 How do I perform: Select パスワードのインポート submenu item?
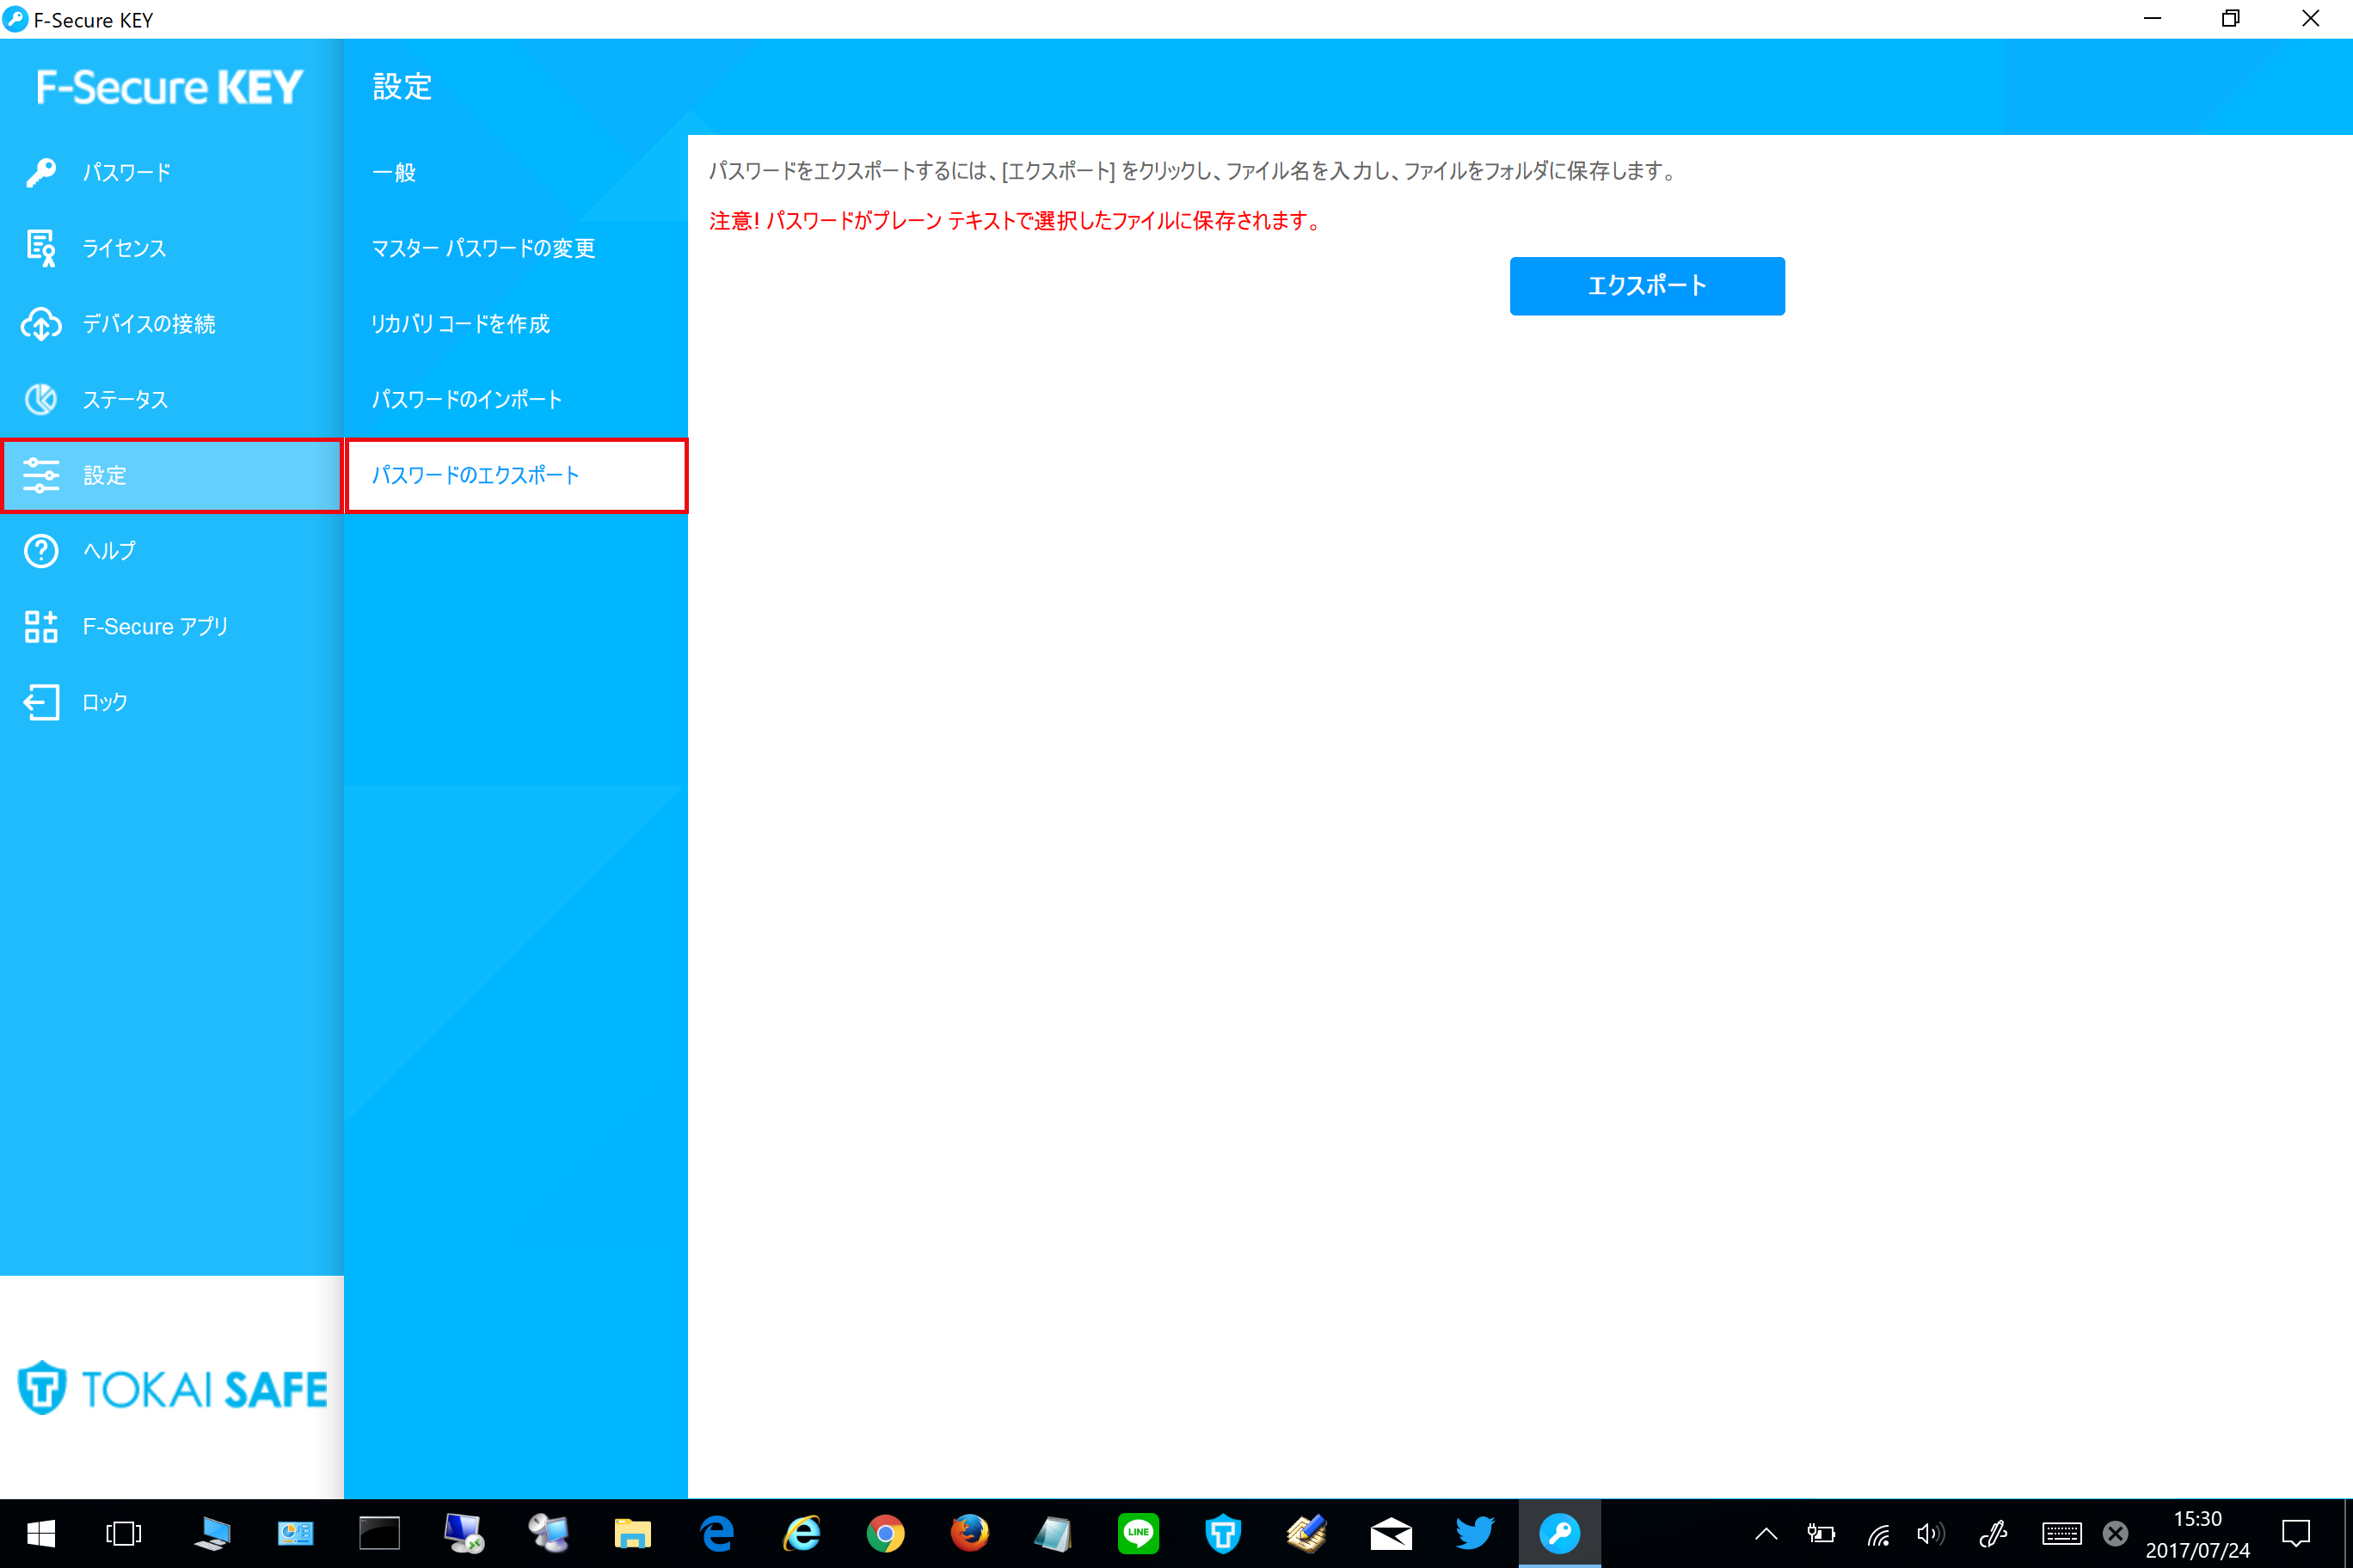point(467,399)
